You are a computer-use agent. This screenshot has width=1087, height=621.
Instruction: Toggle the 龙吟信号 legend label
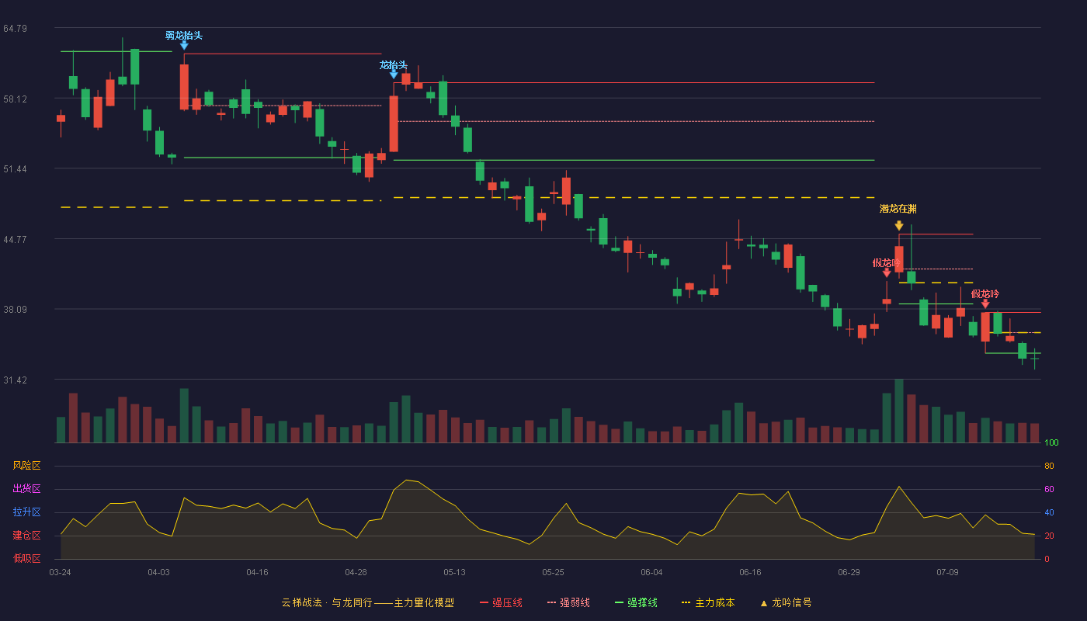pos(792,602)
